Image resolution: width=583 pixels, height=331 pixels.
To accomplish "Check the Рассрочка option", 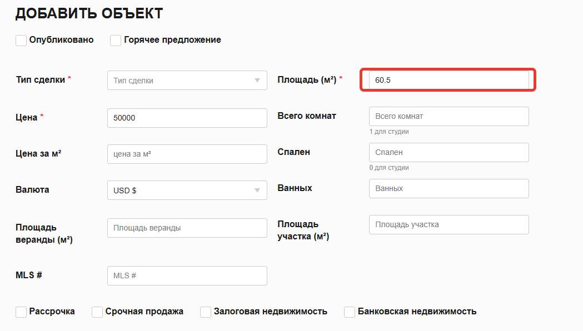I will pos(21,312).
